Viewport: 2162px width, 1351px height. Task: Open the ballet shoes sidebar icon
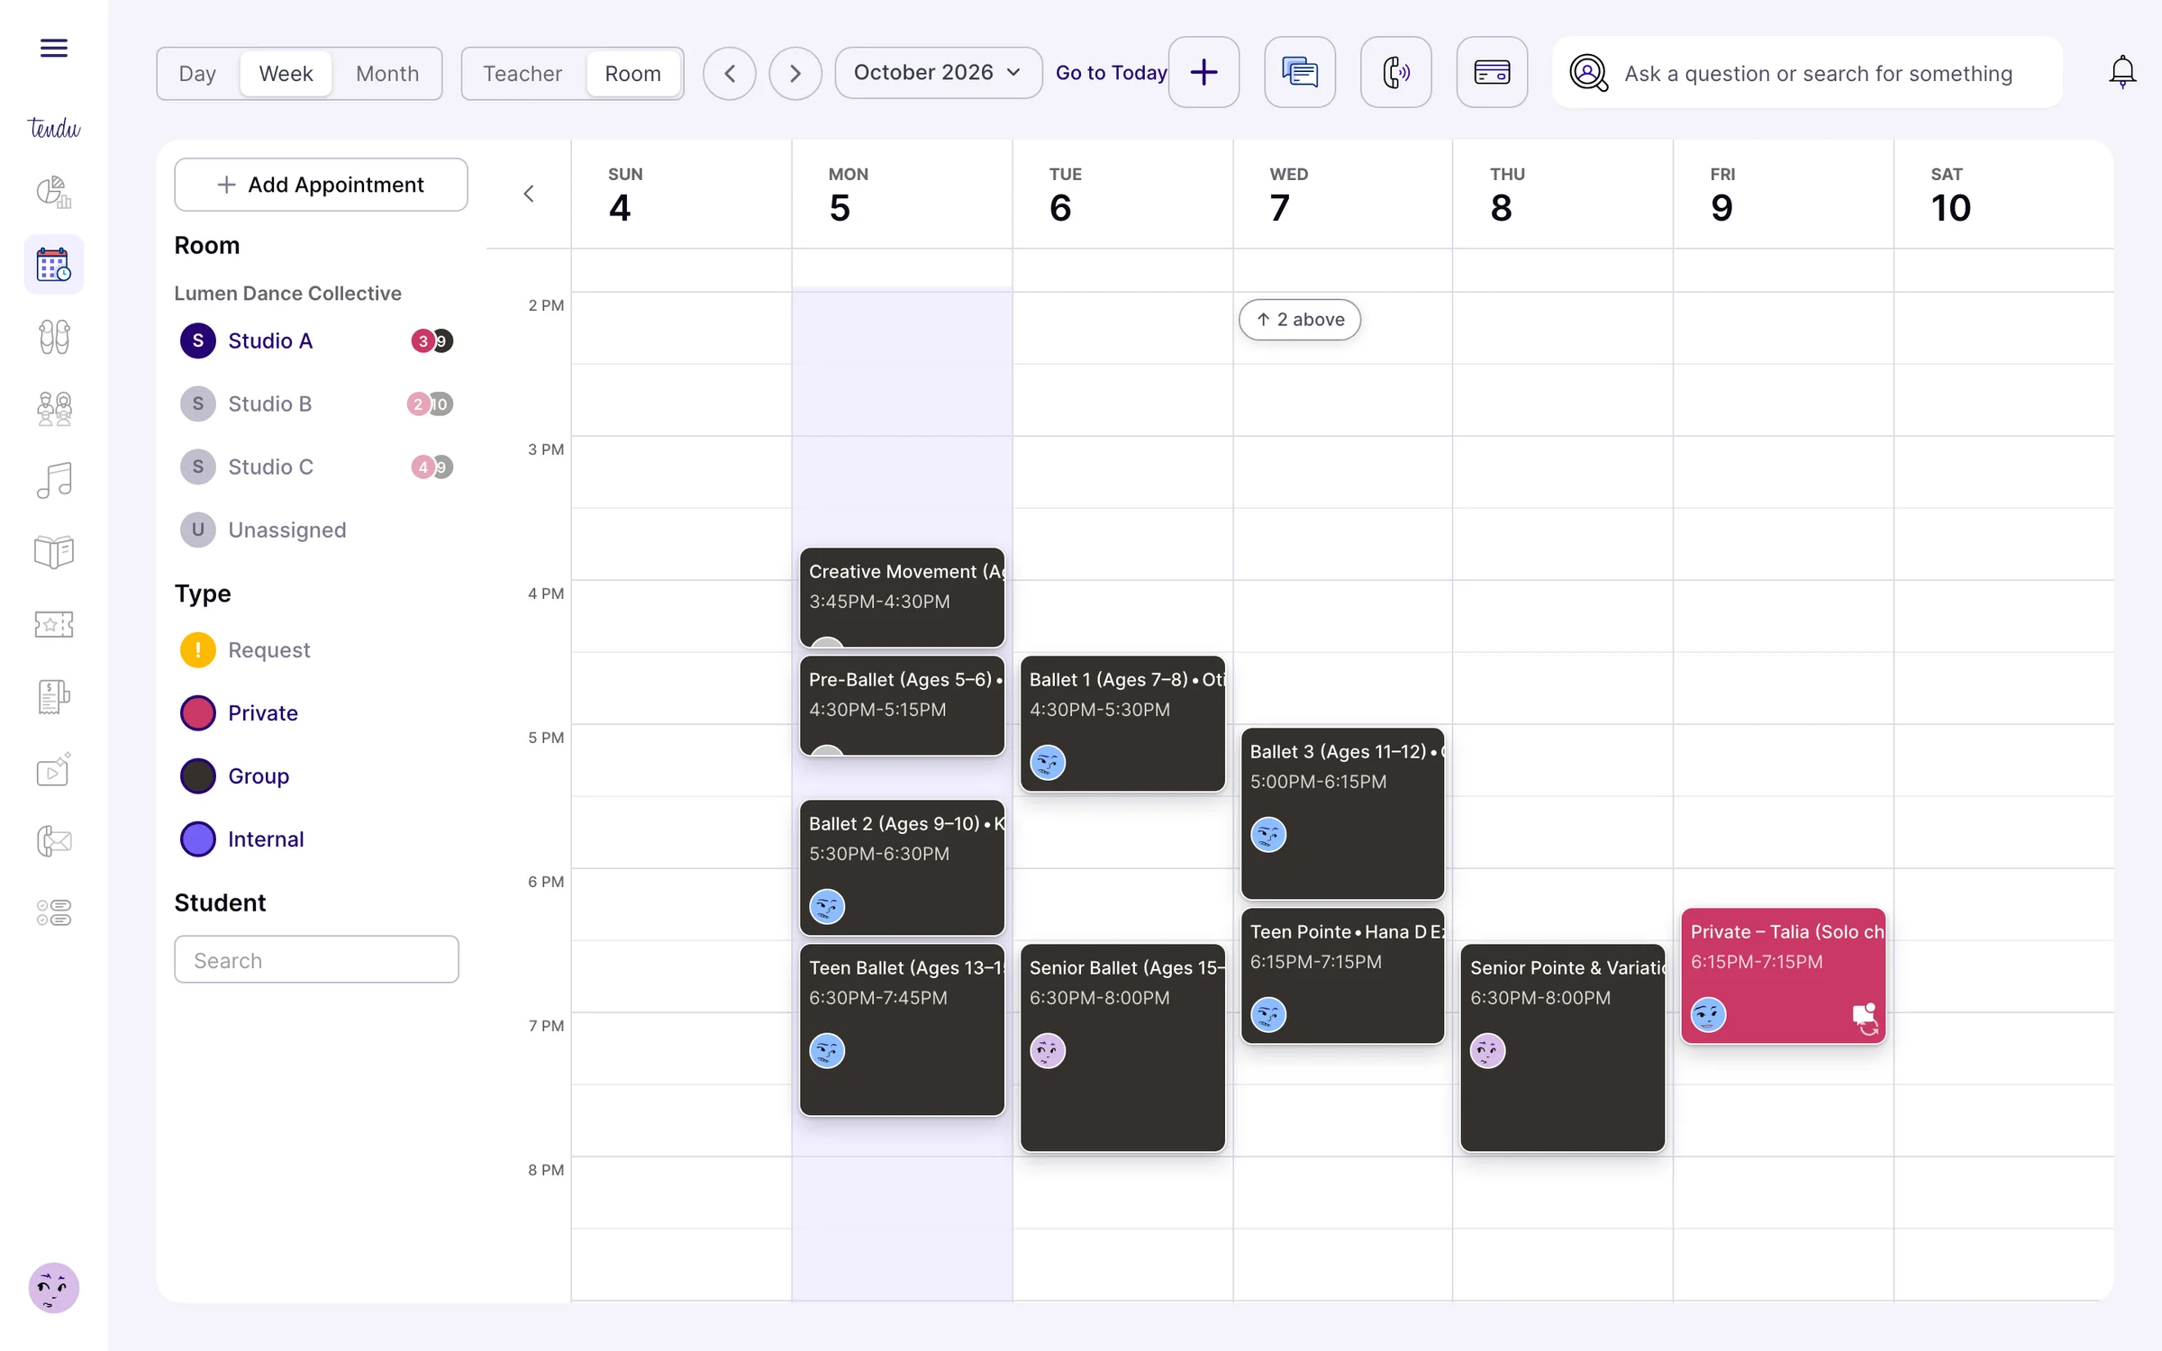coord(54,337)
